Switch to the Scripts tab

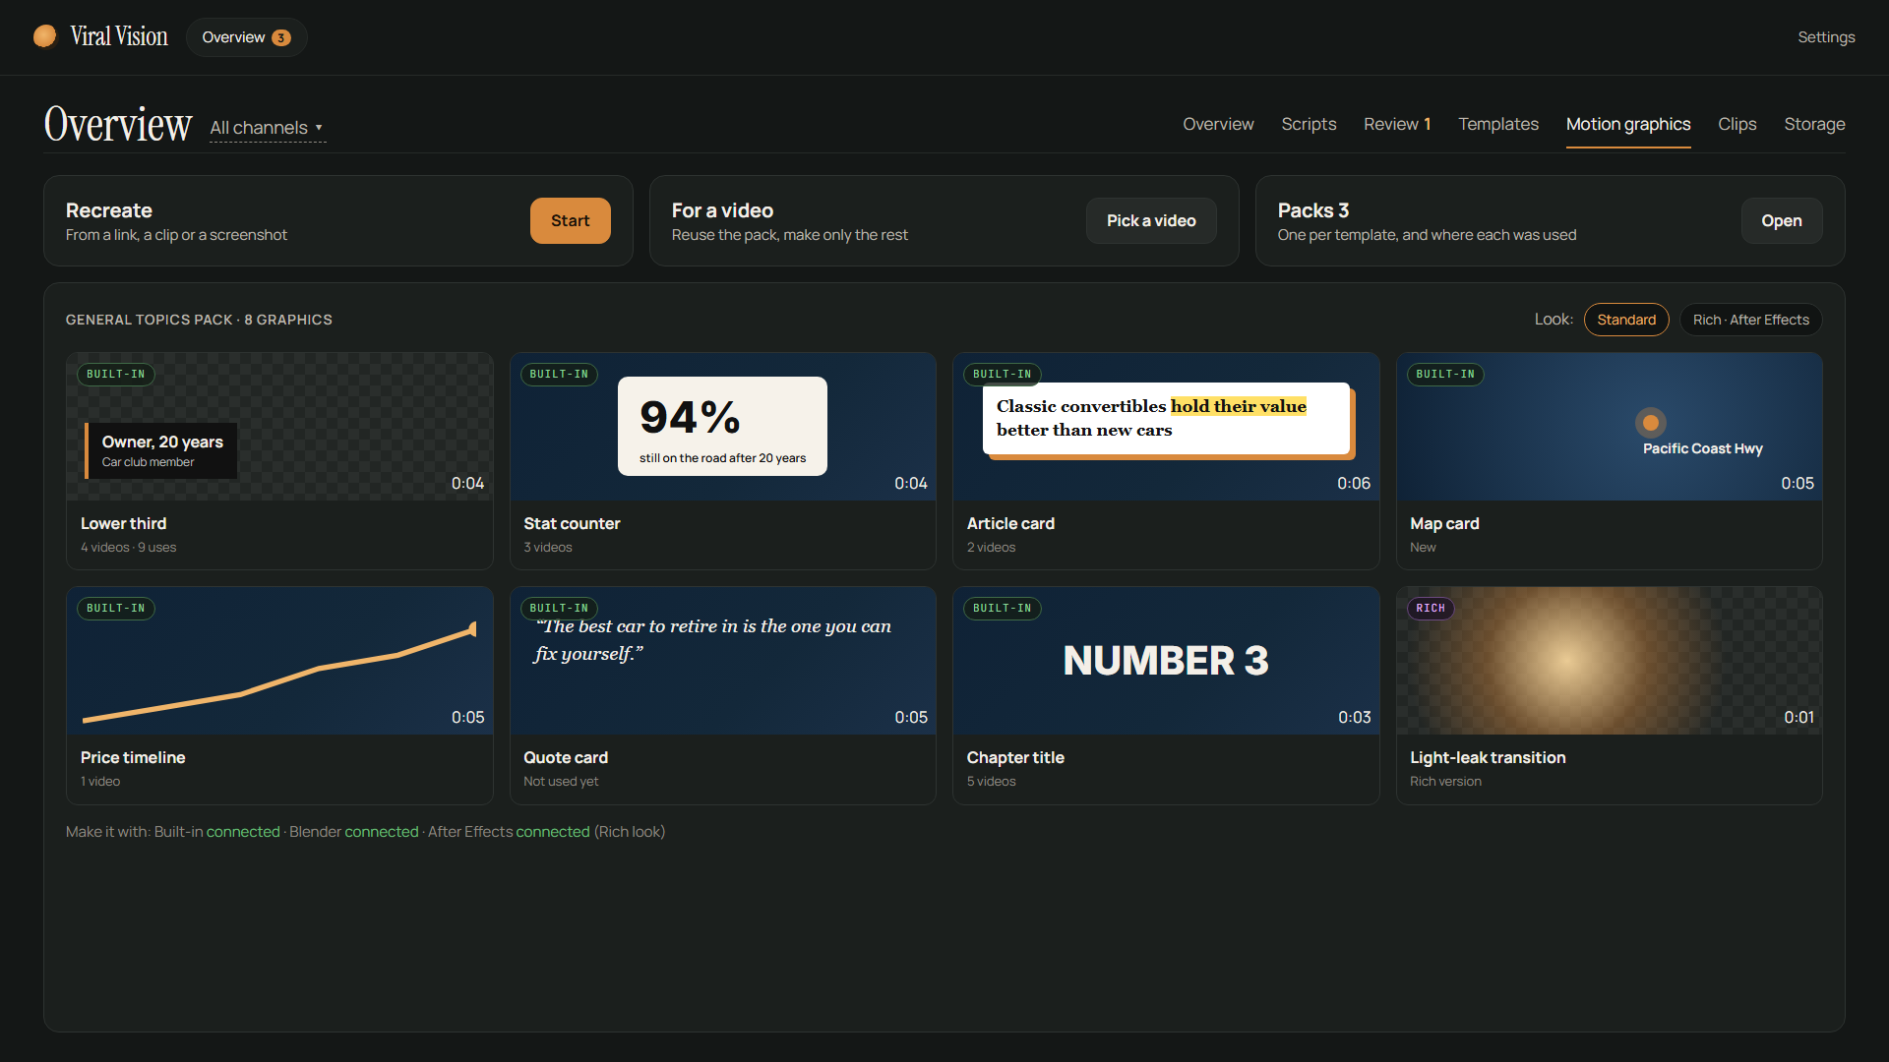click(x=1309, y=124)
